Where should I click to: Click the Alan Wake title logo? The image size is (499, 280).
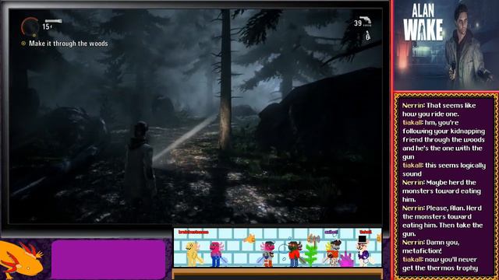click(x=423, y=23)
